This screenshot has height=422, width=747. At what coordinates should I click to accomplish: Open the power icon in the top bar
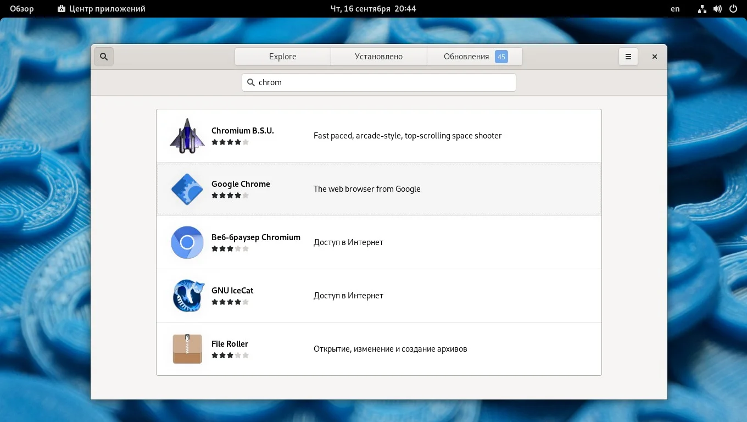pyautogui.click(x=733, y=8)
